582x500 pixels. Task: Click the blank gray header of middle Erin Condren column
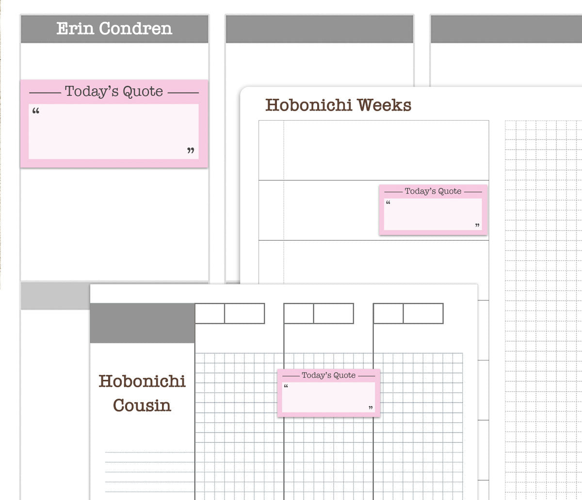tap(320, 29)
